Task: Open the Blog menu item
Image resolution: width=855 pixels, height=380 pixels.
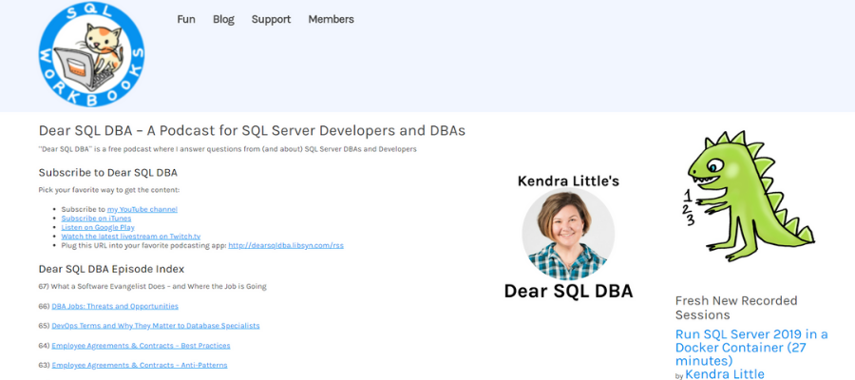Action: click(x=223, y=19)
